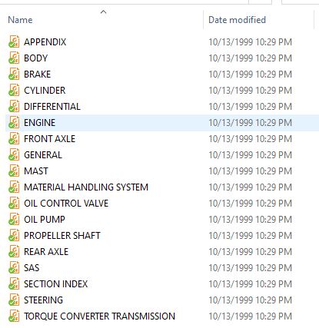Select the PROPELLER SHAFT file name
Screen dimensions: 319x328
point(62,236)
